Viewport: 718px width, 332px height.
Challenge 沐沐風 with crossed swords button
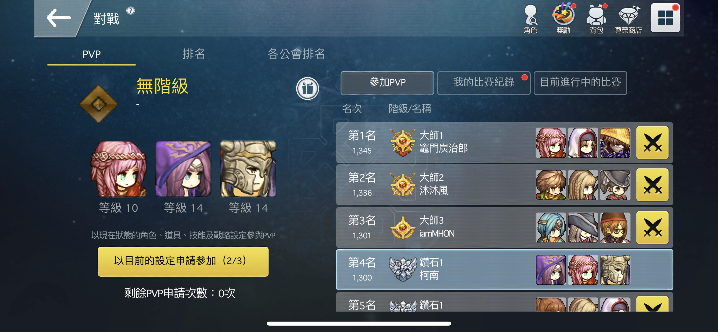click(652, 185)
